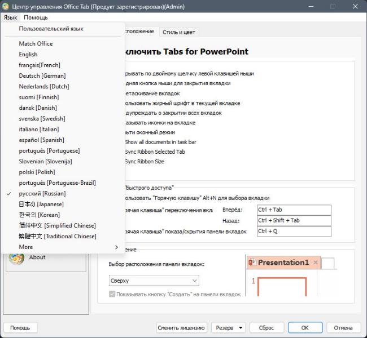Click Назад hotkey field Ctrl + Shift + Tab
This screenshot has height=338, width=367.
[x=294, y=220]
